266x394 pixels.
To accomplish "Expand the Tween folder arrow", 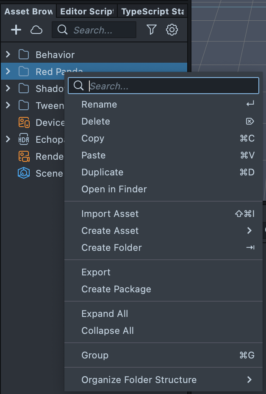I will point(8,105).
